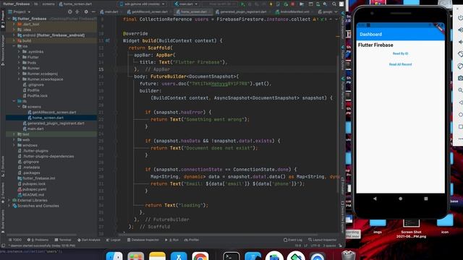Viewport: 463px width, 260px height.
Task: Open Launchpad from the Dock
Action: point(136,256)
